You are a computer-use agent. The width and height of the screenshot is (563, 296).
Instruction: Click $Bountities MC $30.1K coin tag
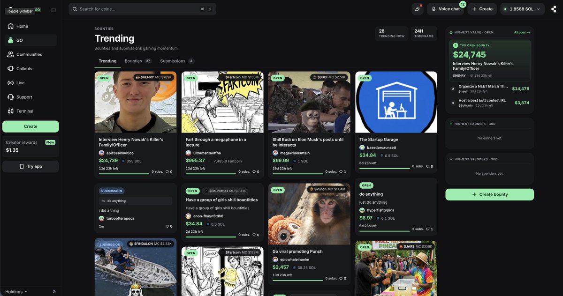tap(225, 191)
